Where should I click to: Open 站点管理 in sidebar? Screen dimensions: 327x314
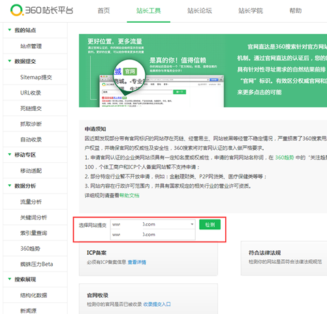[x=31, y=46]
